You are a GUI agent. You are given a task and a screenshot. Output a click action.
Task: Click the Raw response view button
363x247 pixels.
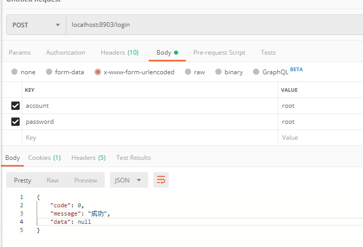tap(53, 180)
